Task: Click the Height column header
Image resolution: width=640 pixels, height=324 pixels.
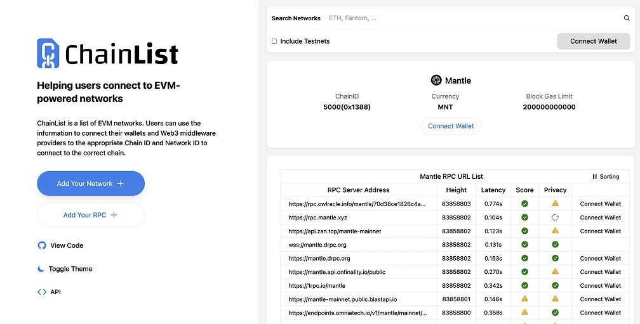Action: pyautogui.click(x=456, y=190)
